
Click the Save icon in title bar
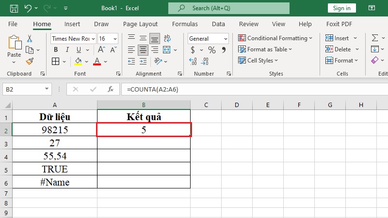tap(14, 8)
